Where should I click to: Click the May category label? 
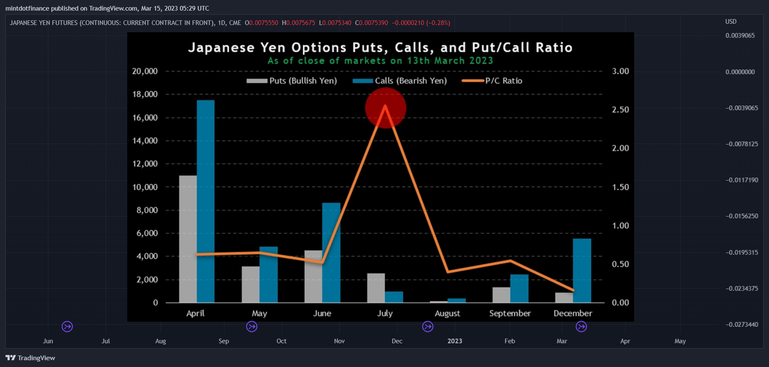(260, 314)
